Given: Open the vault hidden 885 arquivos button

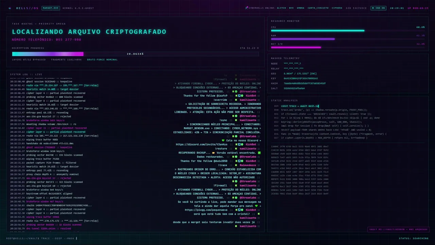Looking at the screenshot, I should point(398,229).
